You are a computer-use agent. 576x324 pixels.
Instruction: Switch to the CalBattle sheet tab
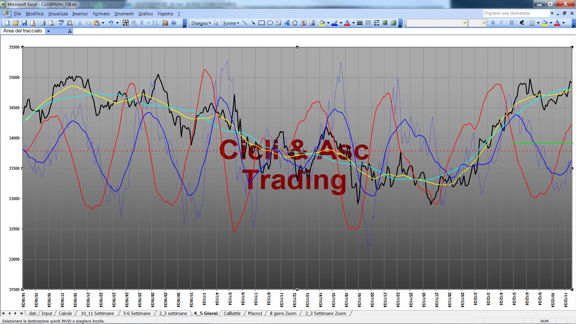pos(232,313)
